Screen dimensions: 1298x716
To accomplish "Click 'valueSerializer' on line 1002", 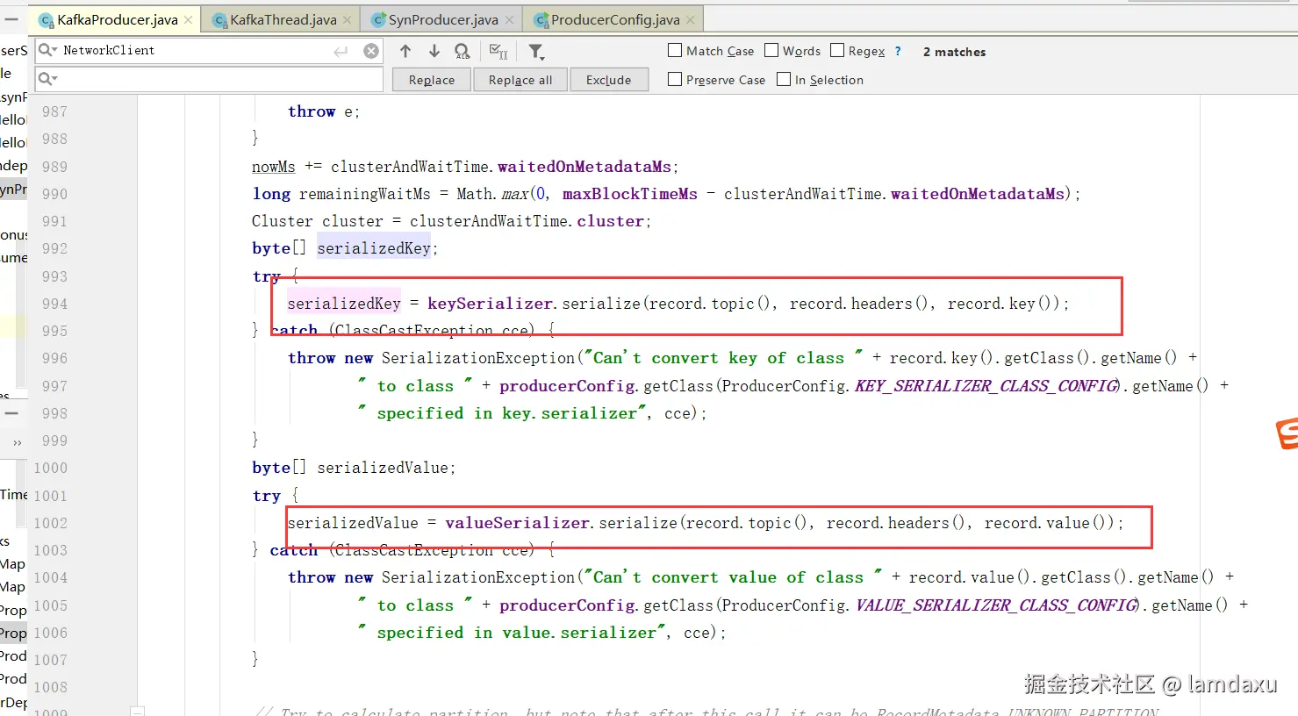I will (518, 523).
